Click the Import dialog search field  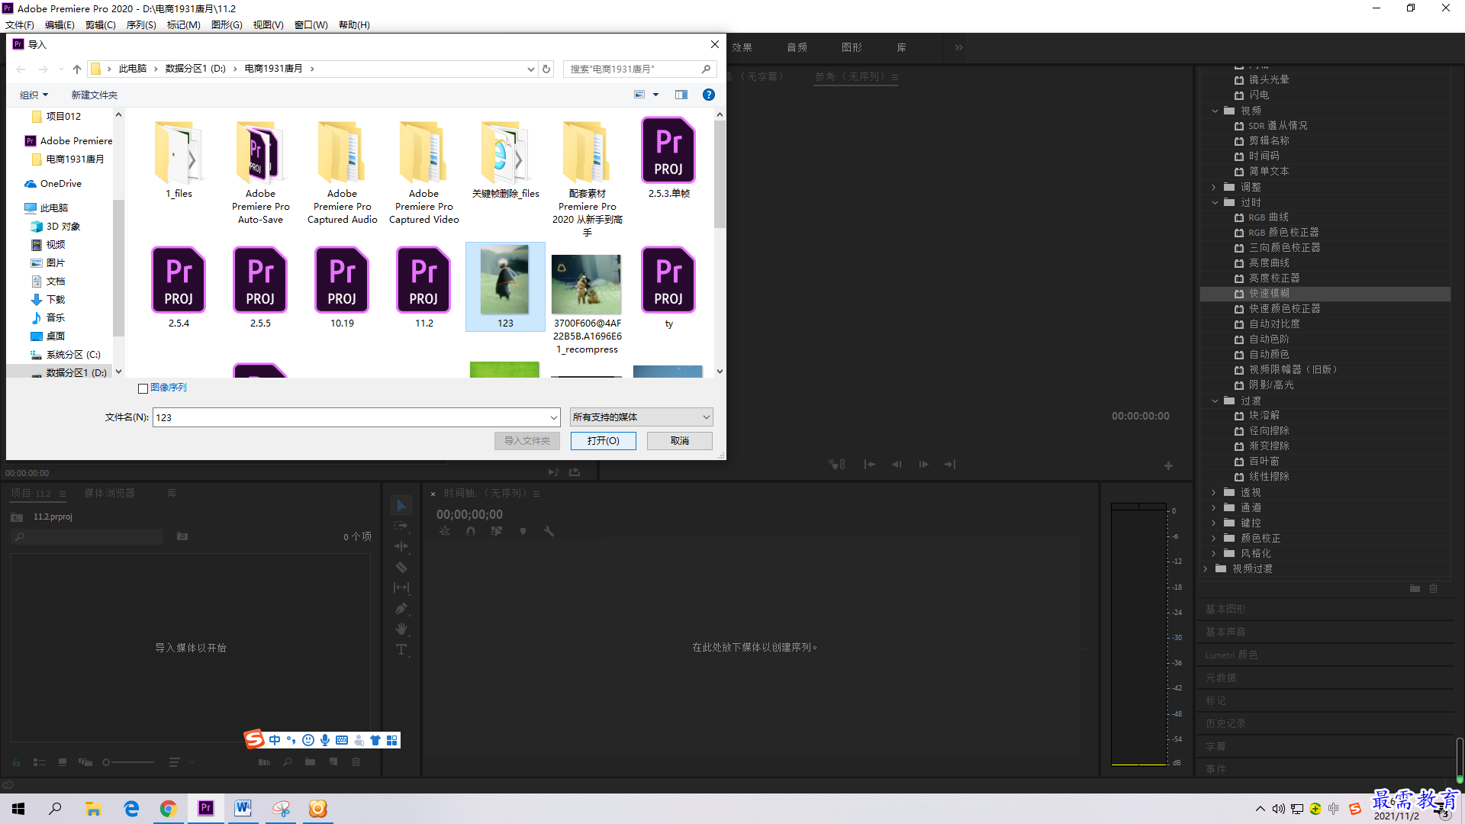pos(639,69)
